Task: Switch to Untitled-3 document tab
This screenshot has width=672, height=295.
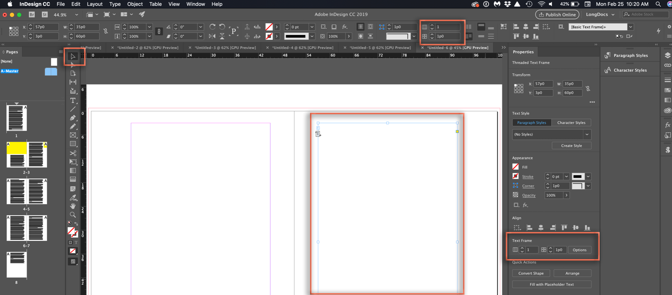Action: (x=225, y=48)
